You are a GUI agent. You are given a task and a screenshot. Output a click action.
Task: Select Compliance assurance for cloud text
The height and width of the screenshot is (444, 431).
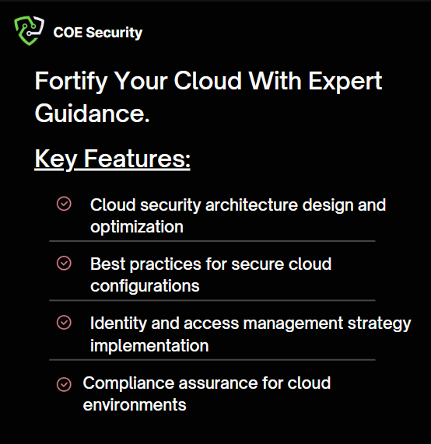click(207, 383)
